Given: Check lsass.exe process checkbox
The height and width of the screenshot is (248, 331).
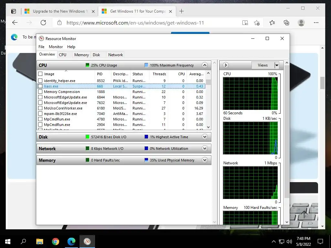Looking at the screenshot, I should (x=40, y=86).
